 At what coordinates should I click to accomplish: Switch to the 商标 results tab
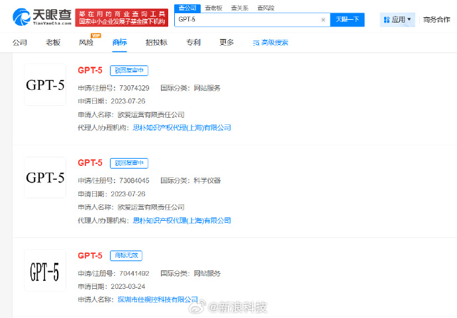coord(119,42)
